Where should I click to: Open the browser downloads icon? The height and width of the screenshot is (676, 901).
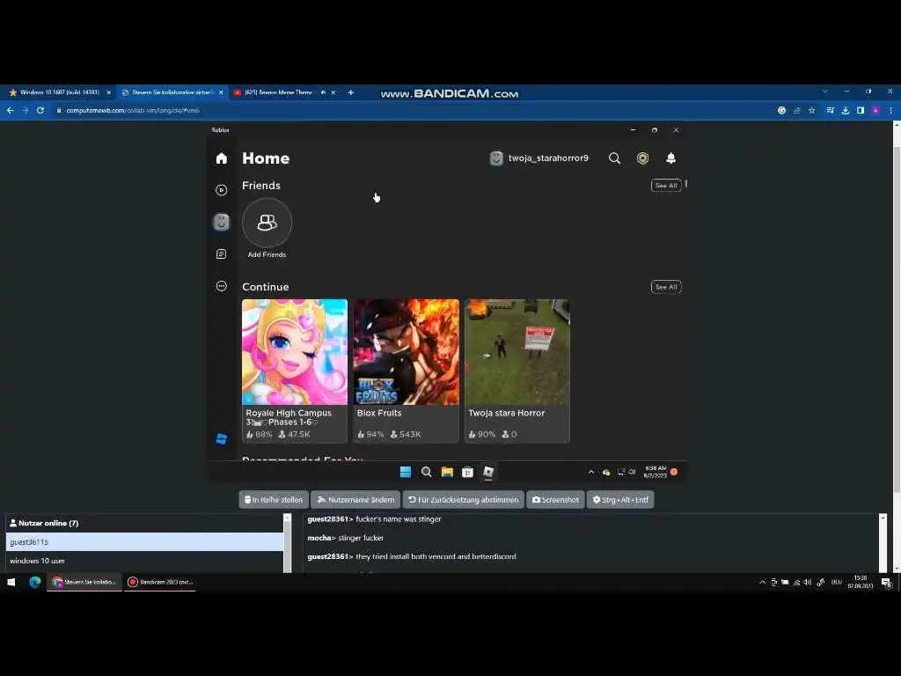pyautogui.click(x=846, y=110)
